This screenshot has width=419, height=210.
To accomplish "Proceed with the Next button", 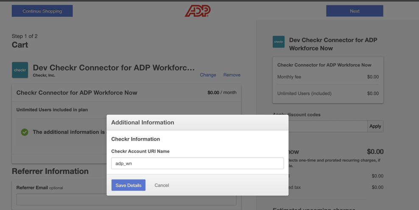I will point(355,11).
